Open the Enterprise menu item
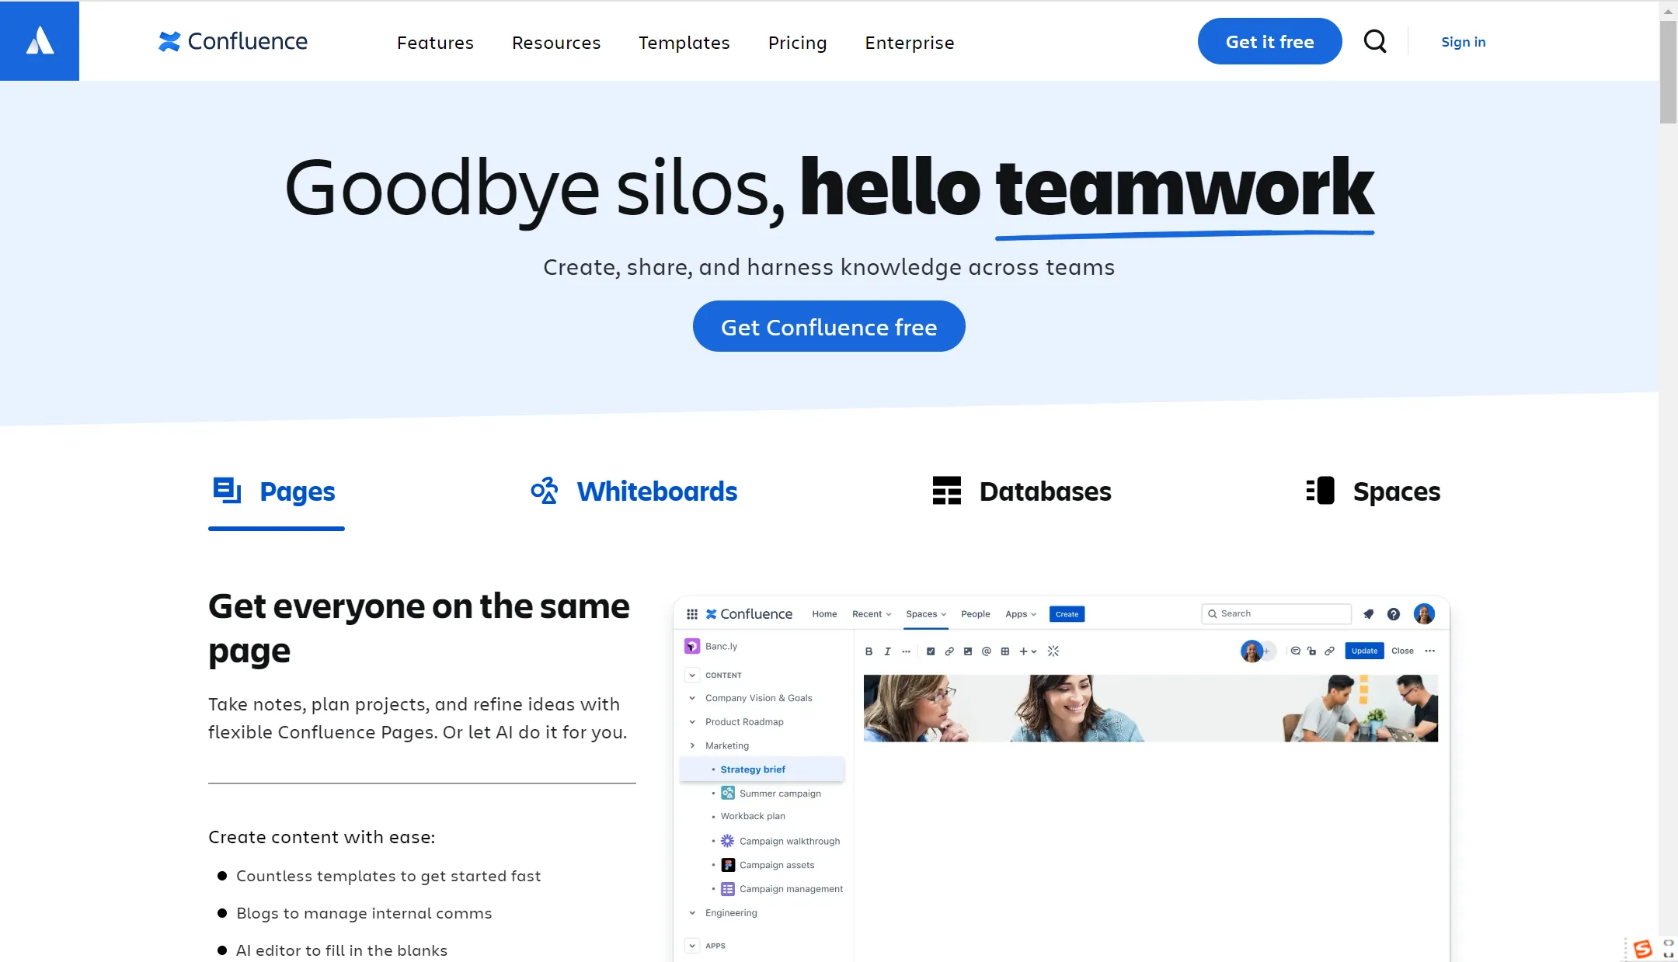1678x962 pixels. point(910,43)
